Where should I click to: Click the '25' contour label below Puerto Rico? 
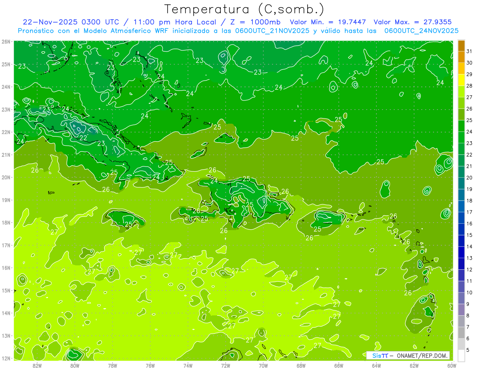(318, 229)
